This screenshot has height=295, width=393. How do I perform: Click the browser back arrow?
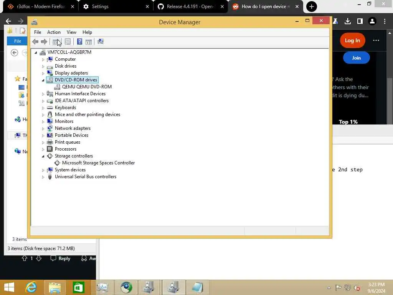(x=8, y=22)
